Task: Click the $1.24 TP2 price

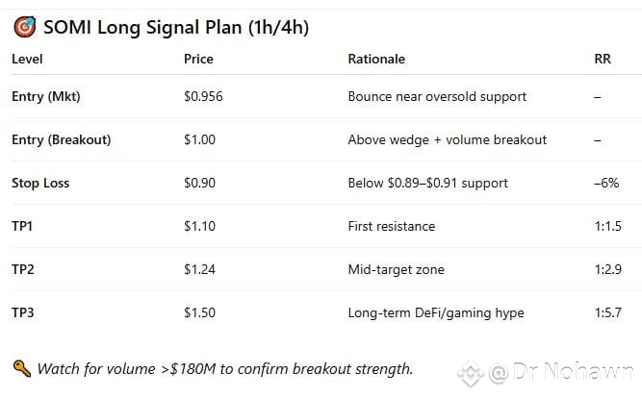Action: pos(199,269)
